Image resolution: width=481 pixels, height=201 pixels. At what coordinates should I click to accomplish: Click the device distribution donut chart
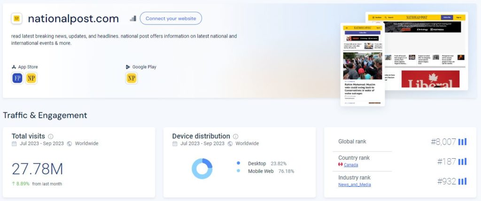pyautogui.click(x=202, y=169)
